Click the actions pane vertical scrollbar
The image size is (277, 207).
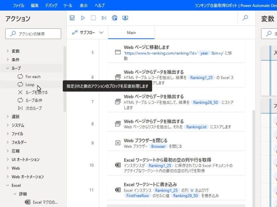[65, 79]
